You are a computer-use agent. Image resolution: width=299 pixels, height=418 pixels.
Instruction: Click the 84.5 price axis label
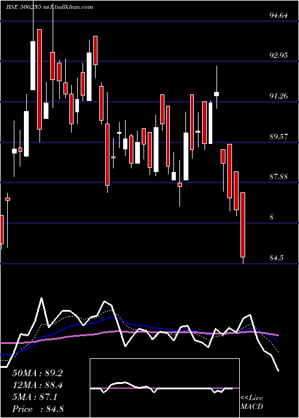(276, 258)
